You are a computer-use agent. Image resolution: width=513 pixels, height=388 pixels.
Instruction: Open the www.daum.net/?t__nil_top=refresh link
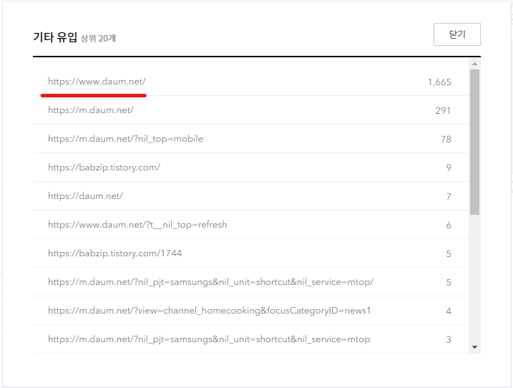[x=137, y=225]
